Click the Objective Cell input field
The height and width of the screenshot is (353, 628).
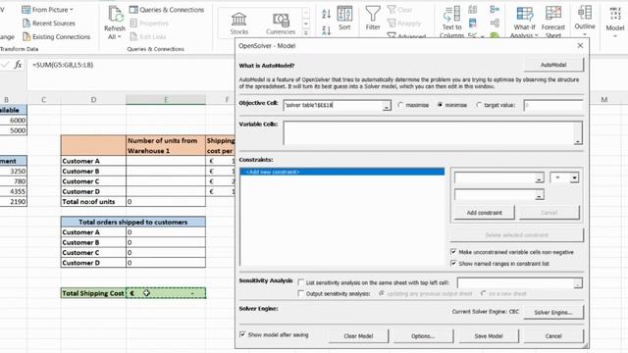[333, 105]
